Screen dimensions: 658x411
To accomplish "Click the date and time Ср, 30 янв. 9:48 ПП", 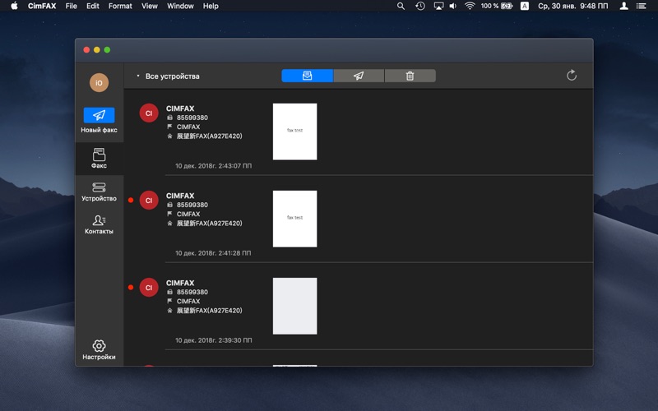I will coord(572,6).
